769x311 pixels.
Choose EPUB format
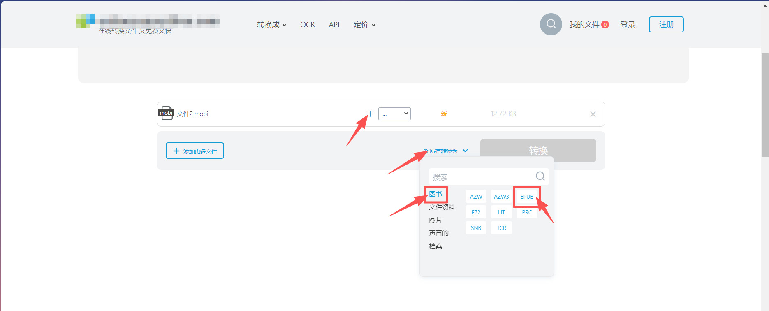(x=527, y=197)
